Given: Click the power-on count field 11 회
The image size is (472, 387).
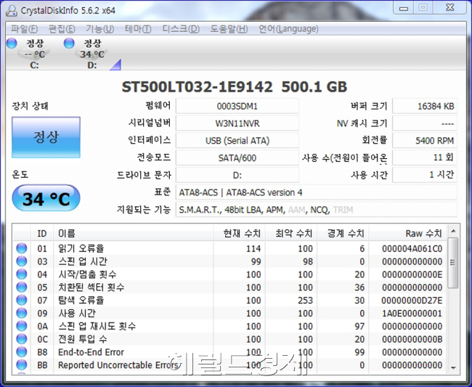Looking at the screenshot, I should tap(425, 158).
